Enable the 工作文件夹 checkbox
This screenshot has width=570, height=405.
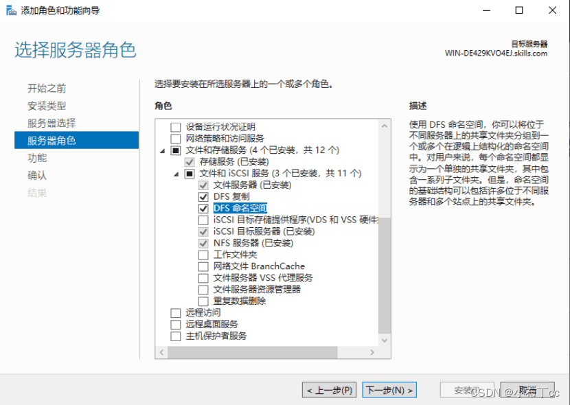(x=203, y=255)
